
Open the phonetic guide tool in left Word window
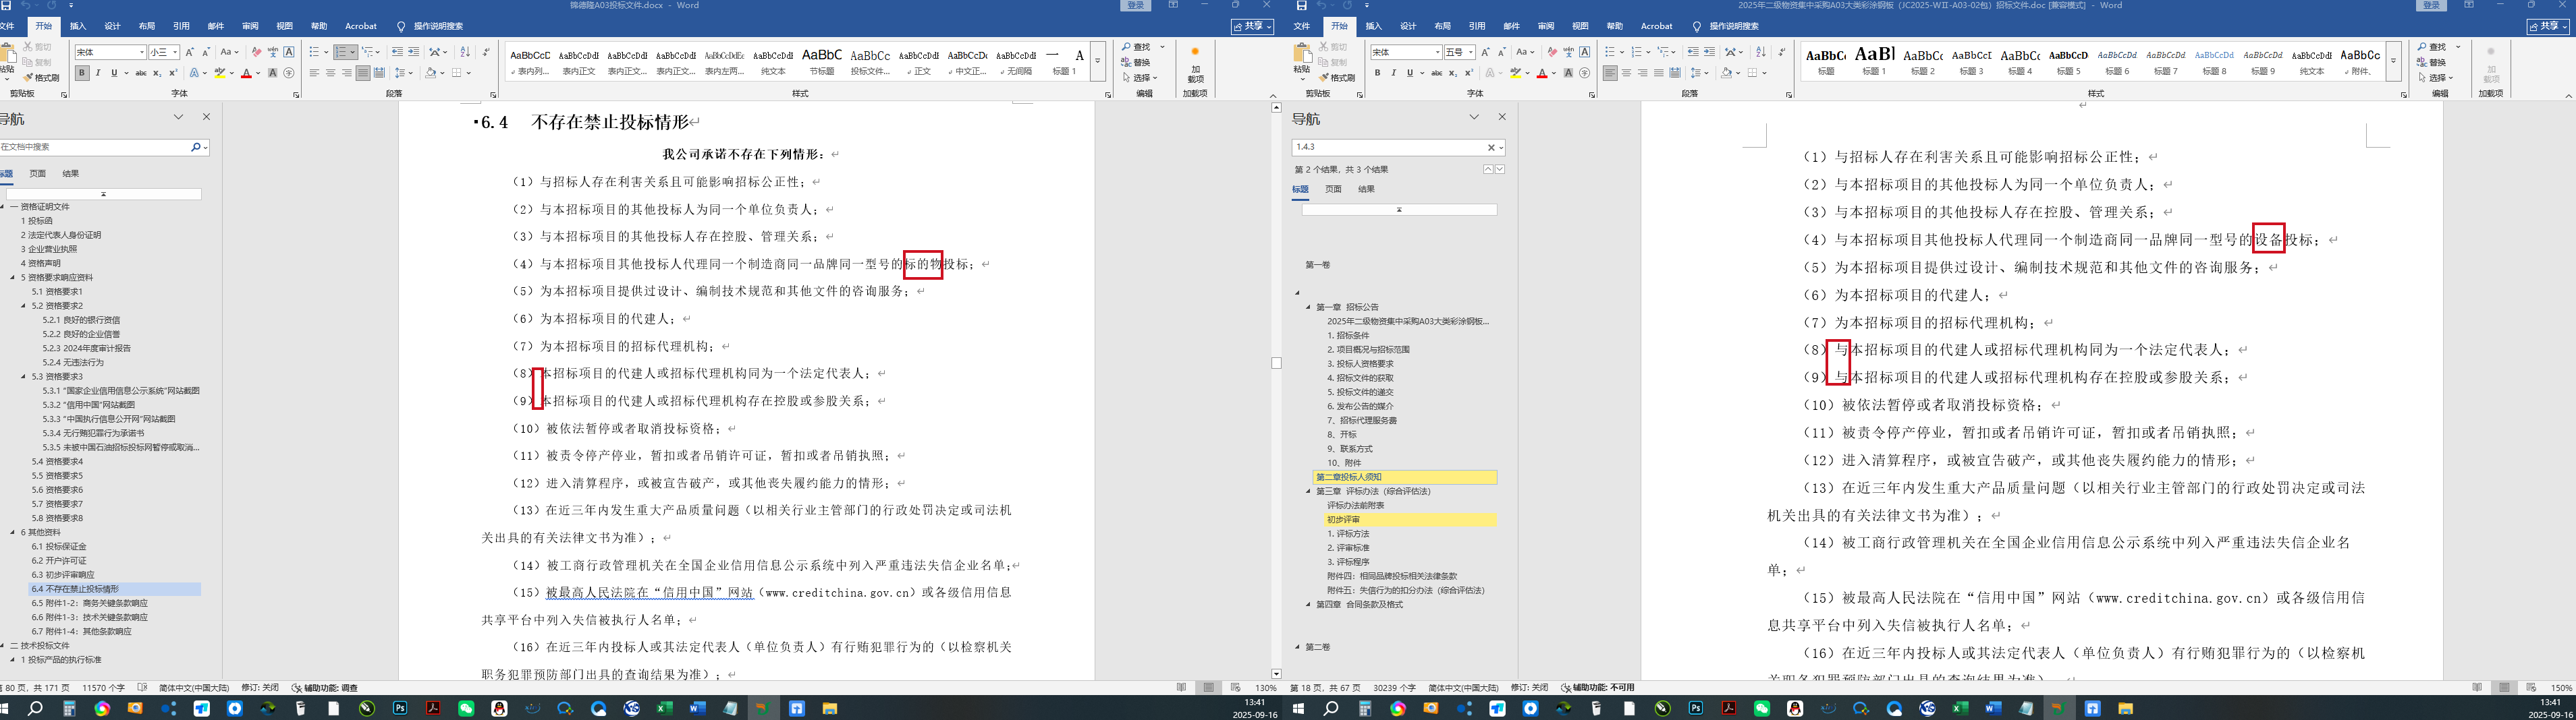pyautogui.click(x=273, y=52)
